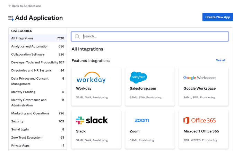Select Directories and HR Systems category
The height and width of the screenshot is (151, 242).
tap(38, 70)
